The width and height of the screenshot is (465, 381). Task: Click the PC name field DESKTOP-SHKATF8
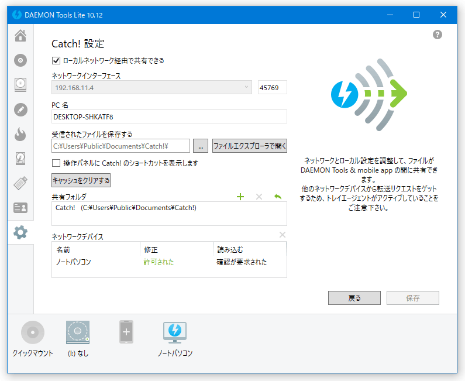coord(169,116)
